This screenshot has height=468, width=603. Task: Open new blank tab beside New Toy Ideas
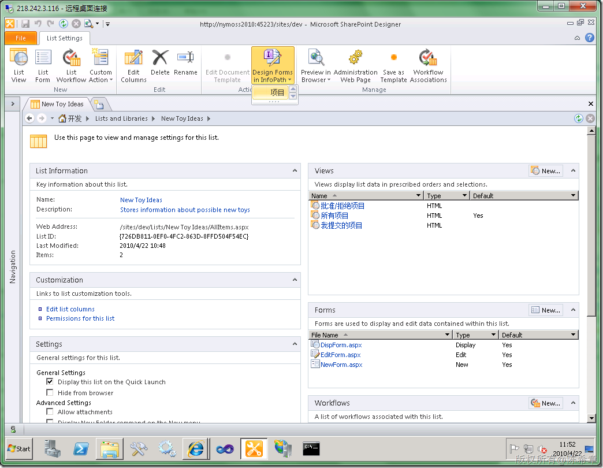tap(99, 104)
